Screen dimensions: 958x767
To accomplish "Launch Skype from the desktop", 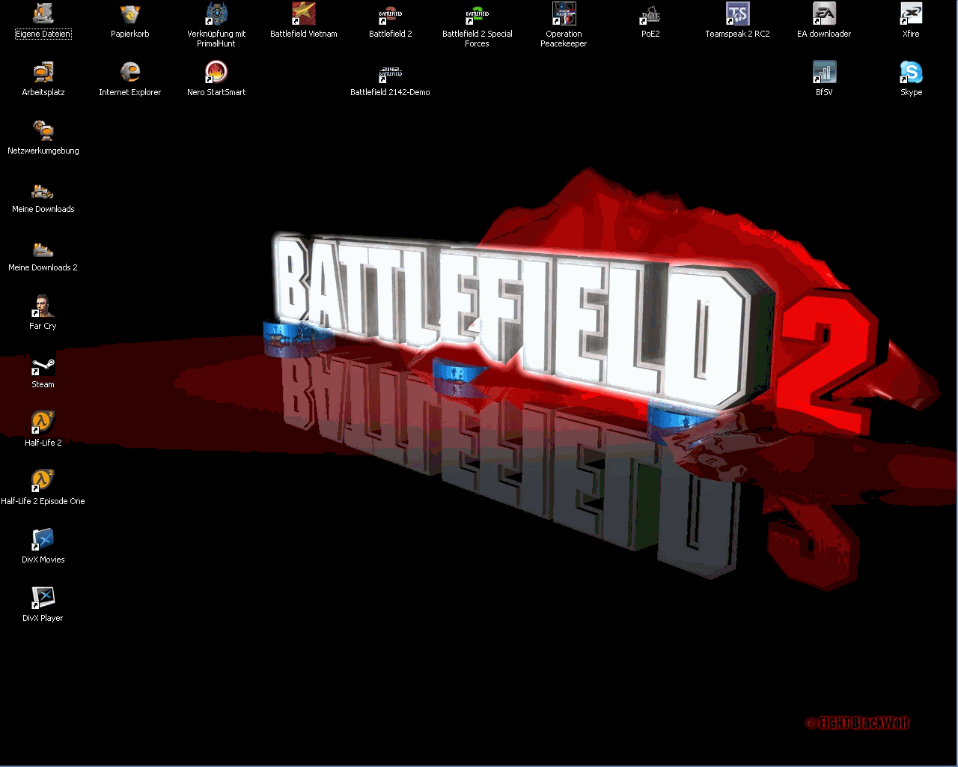I will [912, 72].
